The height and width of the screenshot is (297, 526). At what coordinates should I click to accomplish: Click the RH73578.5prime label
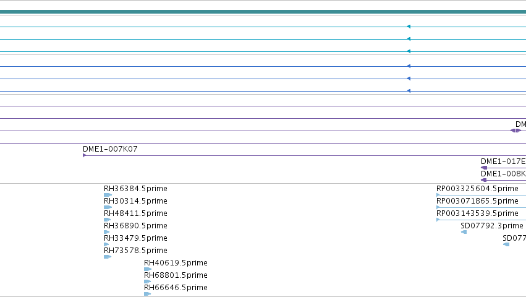pyautogui.click(x=135, y=251)
